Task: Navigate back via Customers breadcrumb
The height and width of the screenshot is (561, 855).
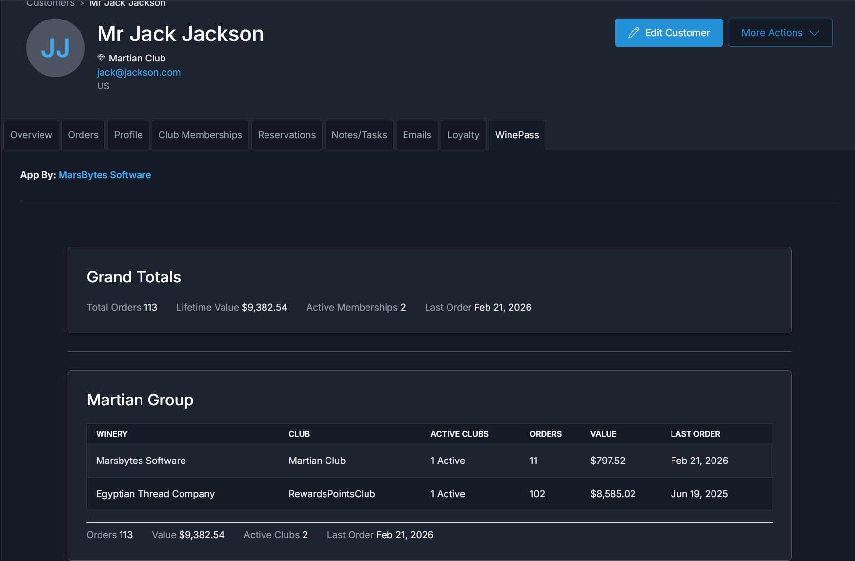Action: [50, 4]
